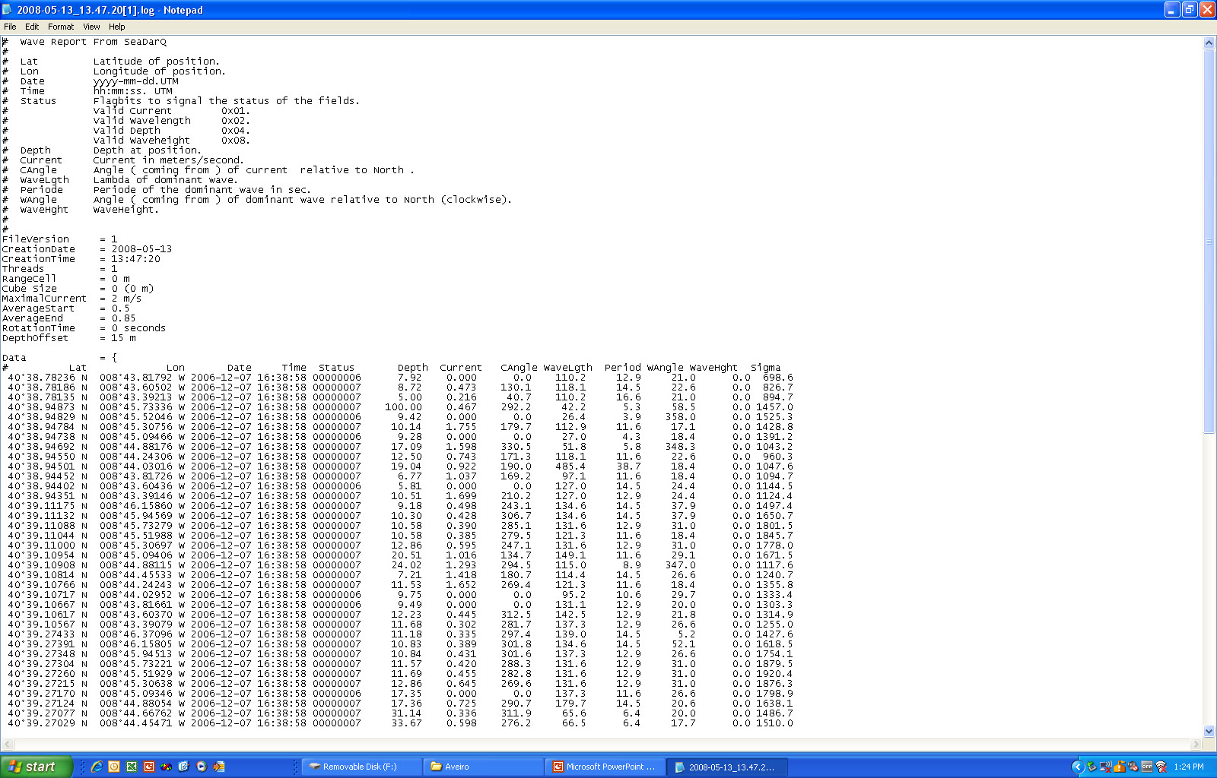The height and width of the screenshot is (778, 1217).
Task: Click the vertical scrollbar down arrow
Action: point(1209,731)
